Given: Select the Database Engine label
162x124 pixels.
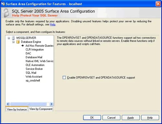Looking at the screenshot, I should [x=31, y=42].
